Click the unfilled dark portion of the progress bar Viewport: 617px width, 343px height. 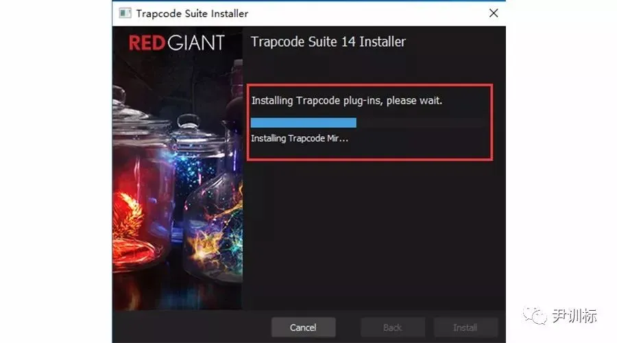(422, 123)
